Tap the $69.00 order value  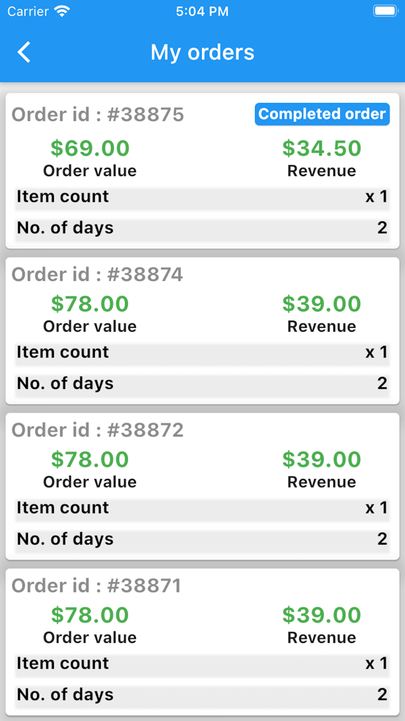[90, 148]
